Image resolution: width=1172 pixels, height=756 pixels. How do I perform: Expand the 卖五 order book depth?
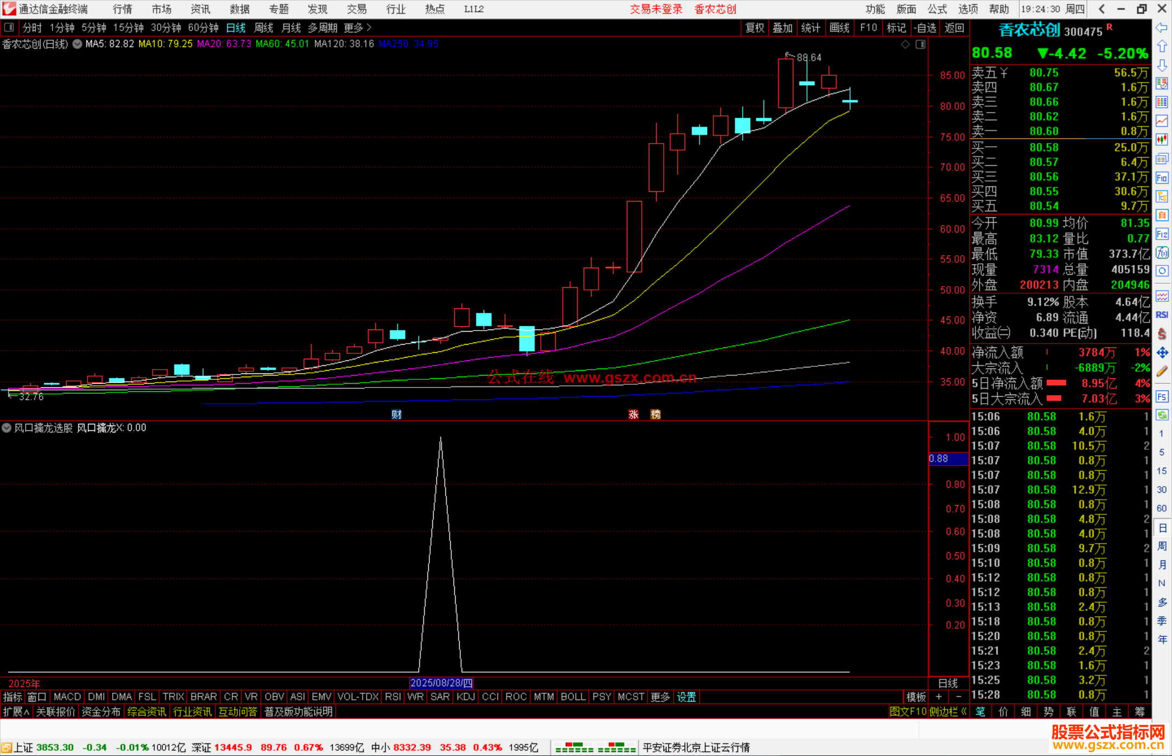(x=990, y=73)
